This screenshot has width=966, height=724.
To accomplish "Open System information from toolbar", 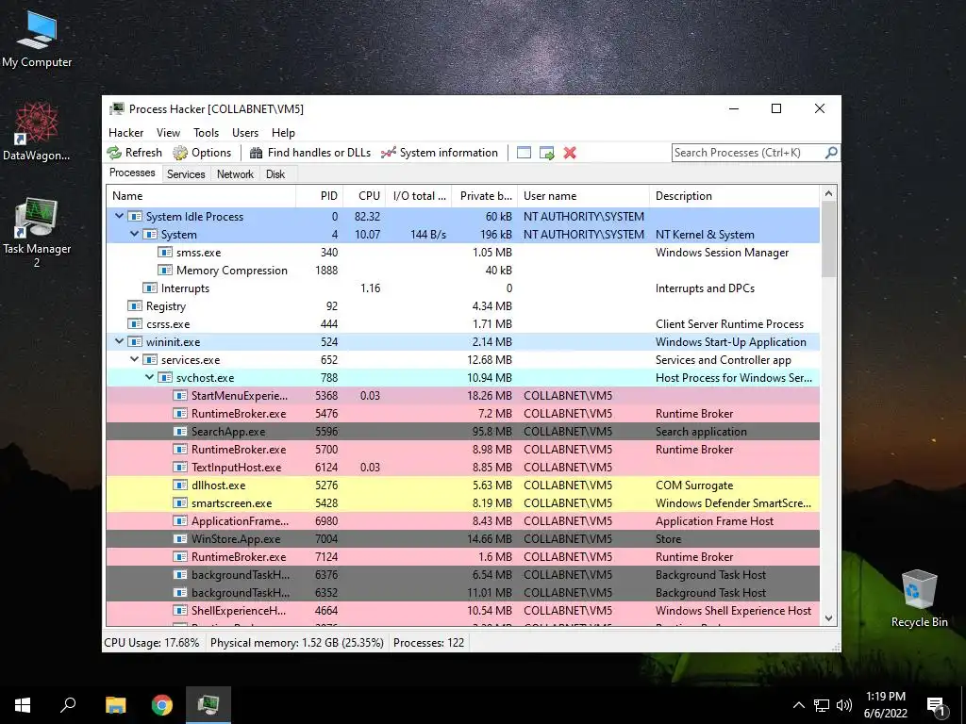I will coord(440,153).
